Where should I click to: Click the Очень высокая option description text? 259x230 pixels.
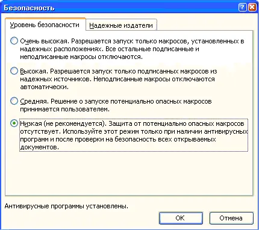tap(132, 49)
